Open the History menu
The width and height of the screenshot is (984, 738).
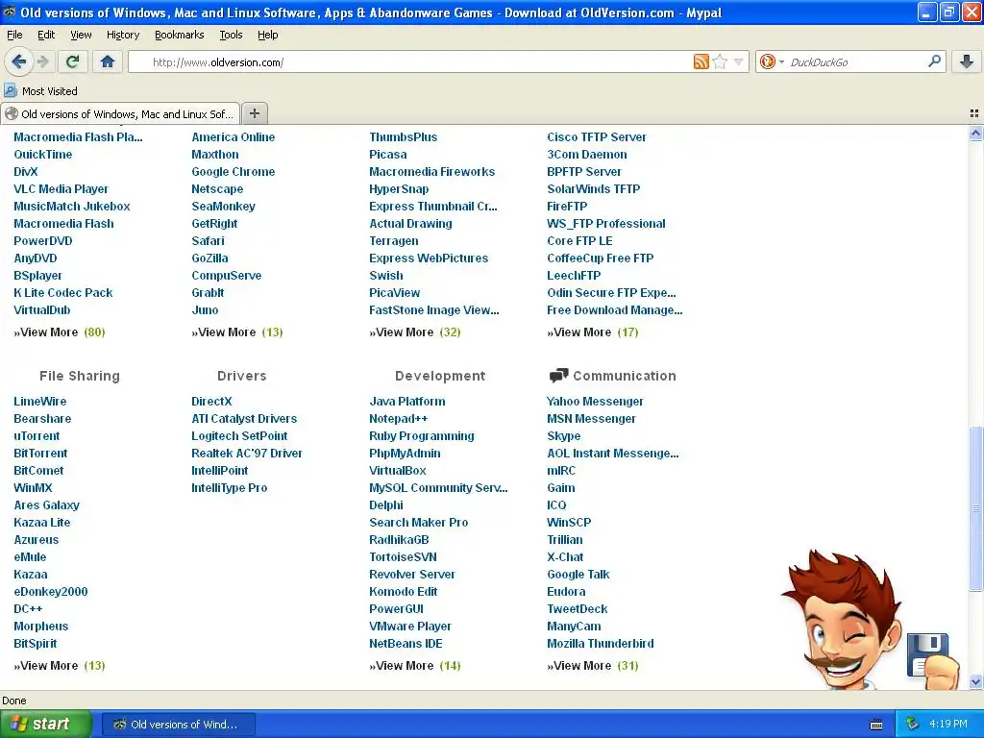point(123,35)
